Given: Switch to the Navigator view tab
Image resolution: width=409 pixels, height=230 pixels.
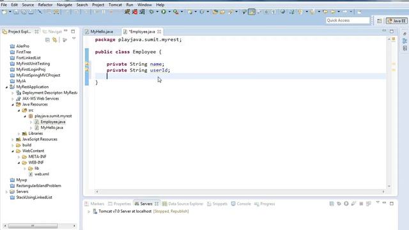Looking at the screenshot, I should click(52, 31).
